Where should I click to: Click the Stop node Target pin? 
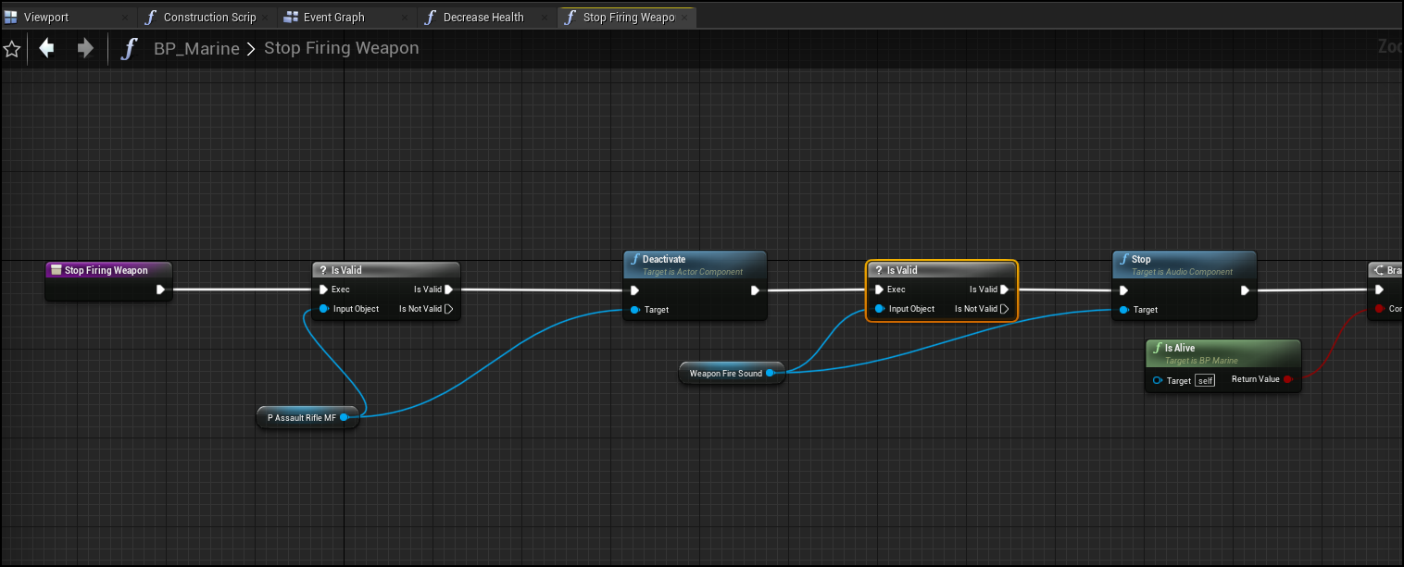(1123, 310)
